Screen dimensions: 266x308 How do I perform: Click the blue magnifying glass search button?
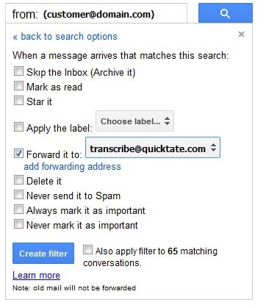pyautogui.click(x=226, y=13)
